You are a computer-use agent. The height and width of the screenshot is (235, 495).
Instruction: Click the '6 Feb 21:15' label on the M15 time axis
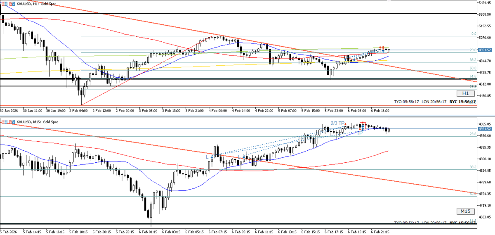(381, 232)
